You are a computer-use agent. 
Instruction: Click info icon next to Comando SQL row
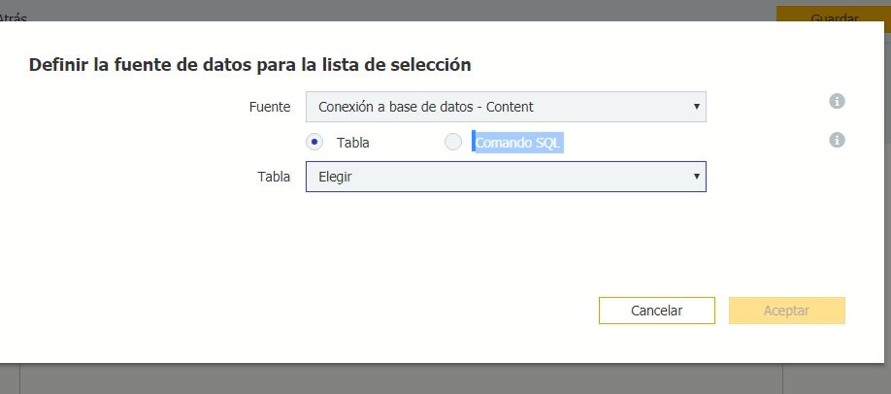(x=837, y=140)
